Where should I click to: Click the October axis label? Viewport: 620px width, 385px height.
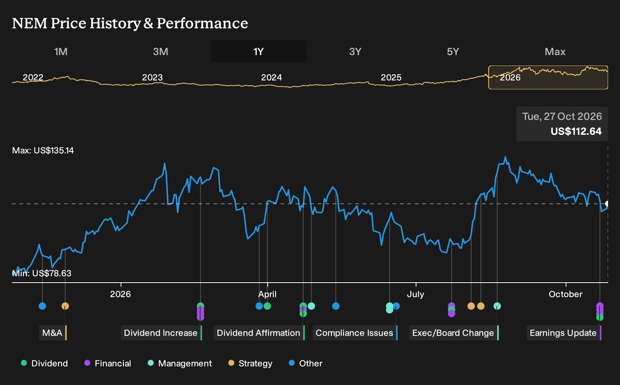tap(566, 294)
